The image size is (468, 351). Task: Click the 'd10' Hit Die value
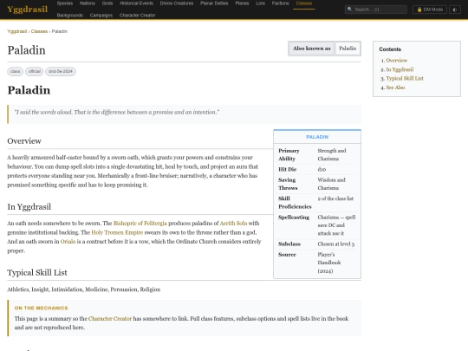(x=322, y=170)
